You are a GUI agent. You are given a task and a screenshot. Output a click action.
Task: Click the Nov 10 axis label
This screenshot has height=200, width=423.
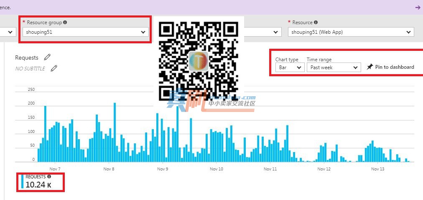click(x=217, y=169)
